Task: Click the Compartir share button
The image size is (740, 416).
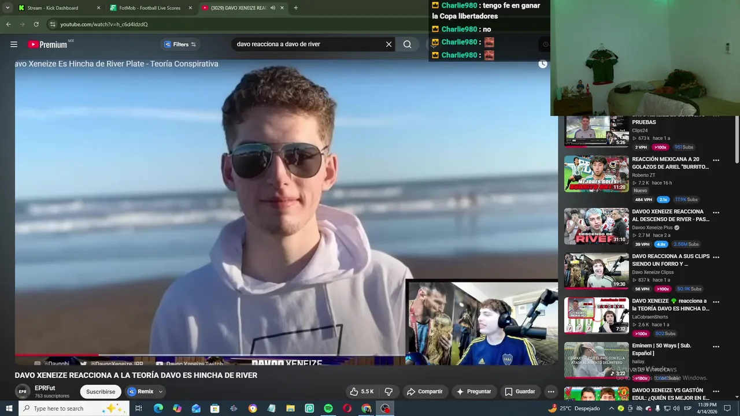Action: pyautogui.click(x=424, y=392)
